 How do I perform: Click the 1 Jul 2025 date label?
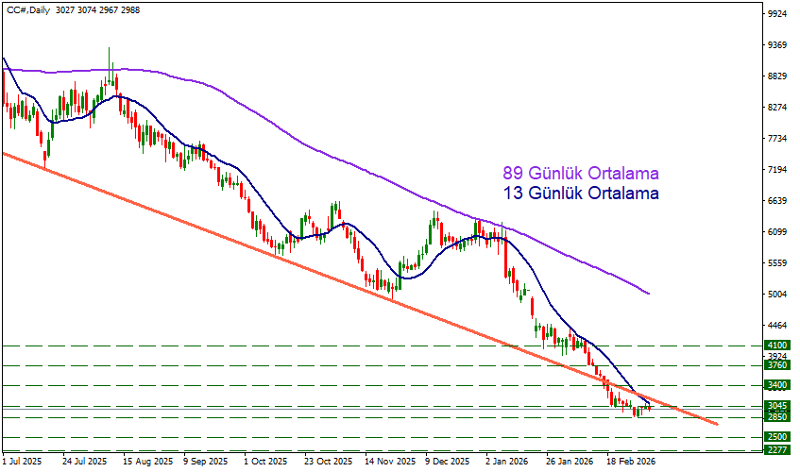click(22, 463)
